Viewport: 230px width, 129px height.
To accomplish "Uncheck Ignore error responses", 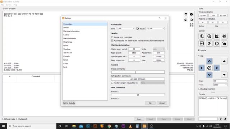I will (x=112, y=37).
